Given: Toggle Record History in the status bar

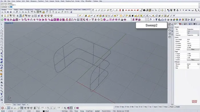Looking at the screenshot, I should [x=106, y=111].
